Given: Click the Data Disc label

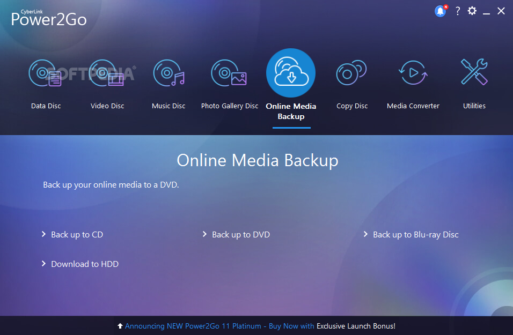Looking at the screenshot, I should [46, 106].
